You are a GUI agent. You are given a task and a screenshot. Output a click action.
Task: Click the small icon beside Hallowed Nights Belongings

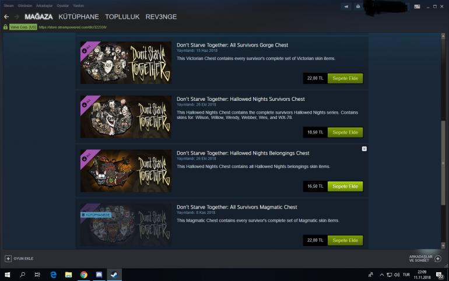coord(364,149)
